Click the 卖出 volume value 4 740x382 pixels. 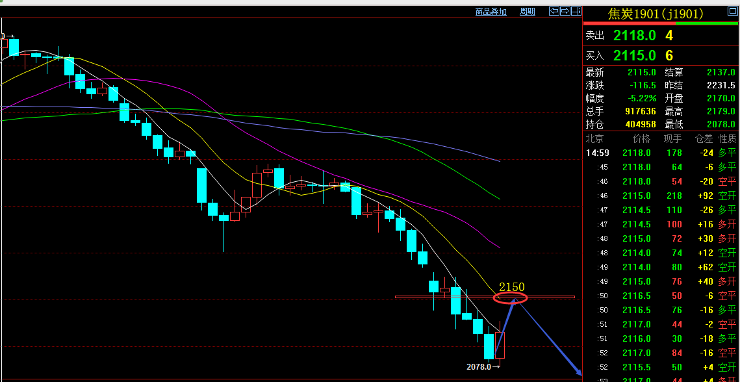point(669,36)
